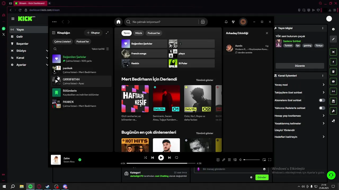The height and width of the screenshot is (190, 339).
Task: Click the Oluştur button
Action: 93,33
